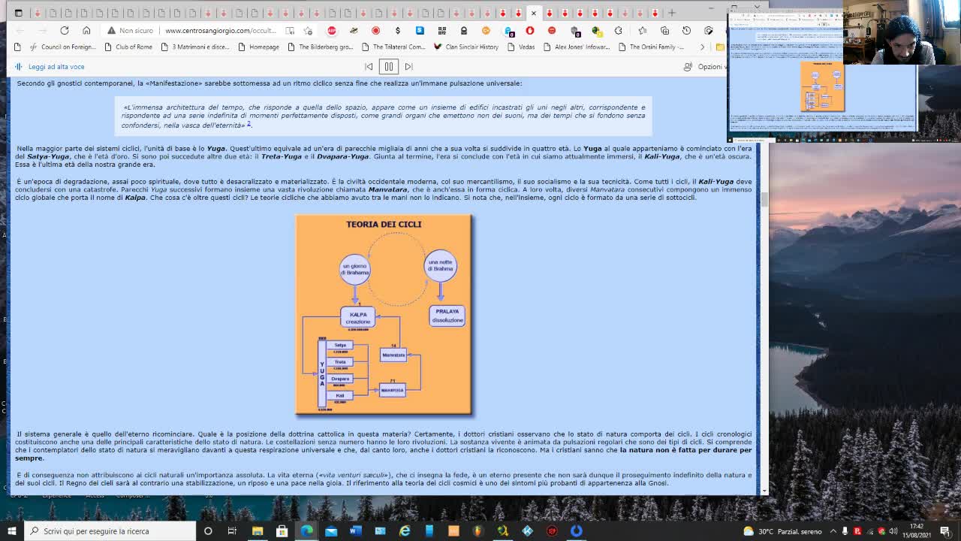Open the dollar sign extension

coord(398,31)
